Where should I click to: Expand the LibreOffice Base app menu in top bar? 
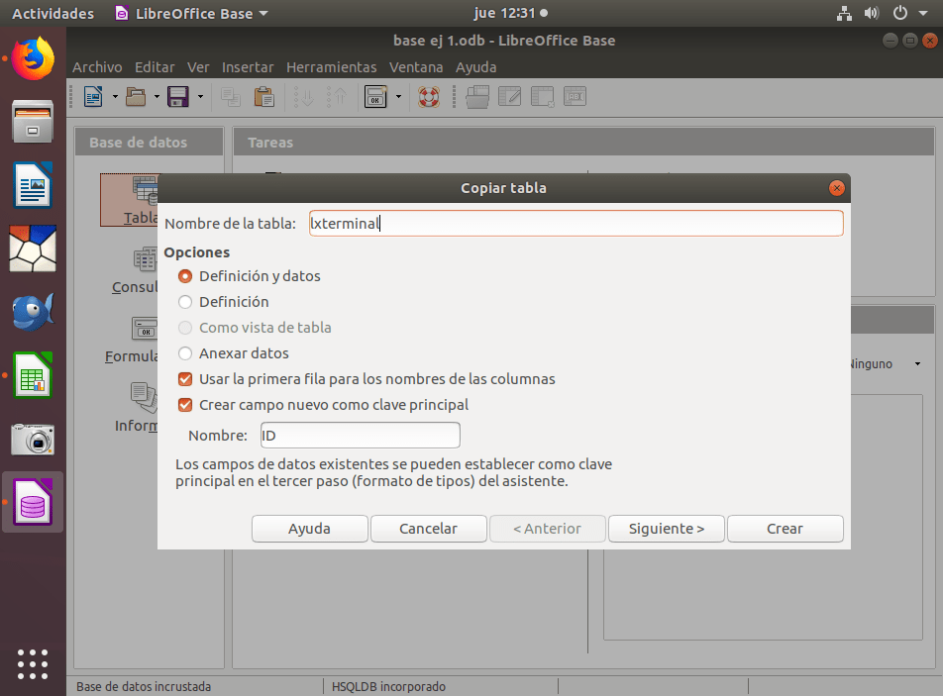click(x=191, y=14)
